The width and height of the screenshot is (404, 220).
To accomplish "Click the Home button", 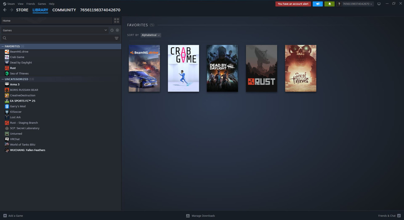I will coord(57,21).
